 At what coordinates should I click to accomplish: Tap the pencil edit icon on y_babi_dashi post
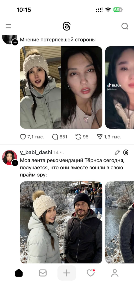[x=117, y=152]
